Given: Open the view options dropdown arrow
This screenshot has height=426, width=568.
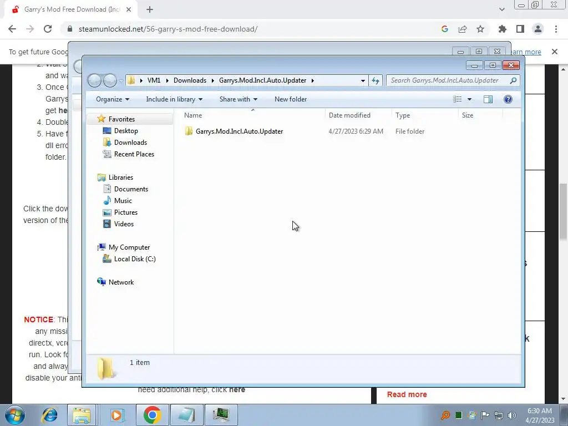Looking at the screenshot, I should click(x=469, y=99).
